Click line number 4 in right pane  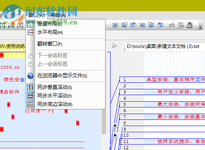[x=124, y=98]
